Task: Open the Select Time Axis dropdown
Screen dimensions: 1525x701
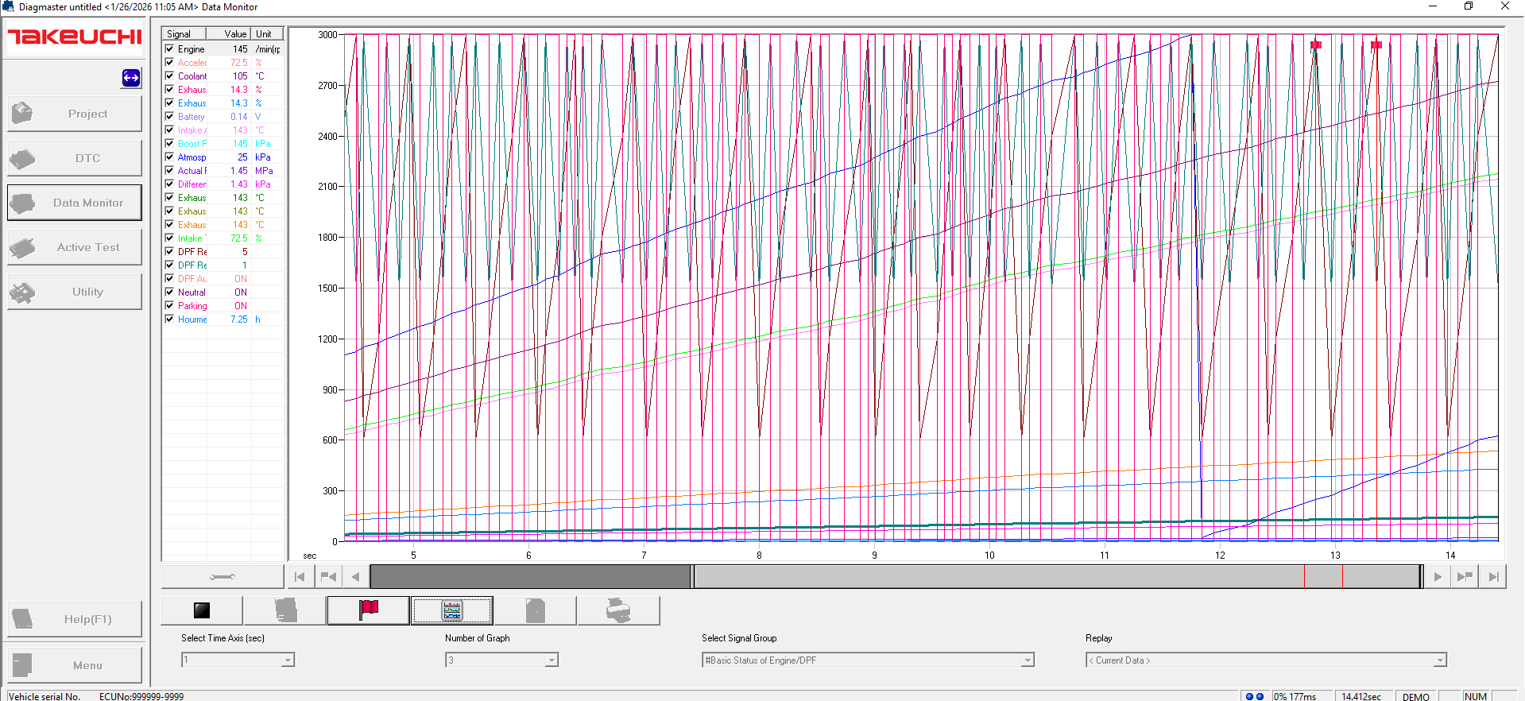Action: pyautogui.click(x=288, y=660)
